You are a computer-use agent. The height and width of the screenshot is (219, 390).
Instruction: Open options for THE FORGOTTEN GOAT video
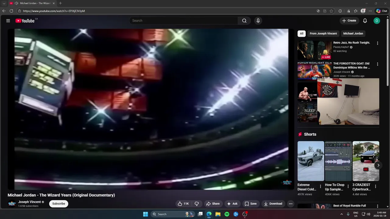pyautogui.click(x=378, y=64)
